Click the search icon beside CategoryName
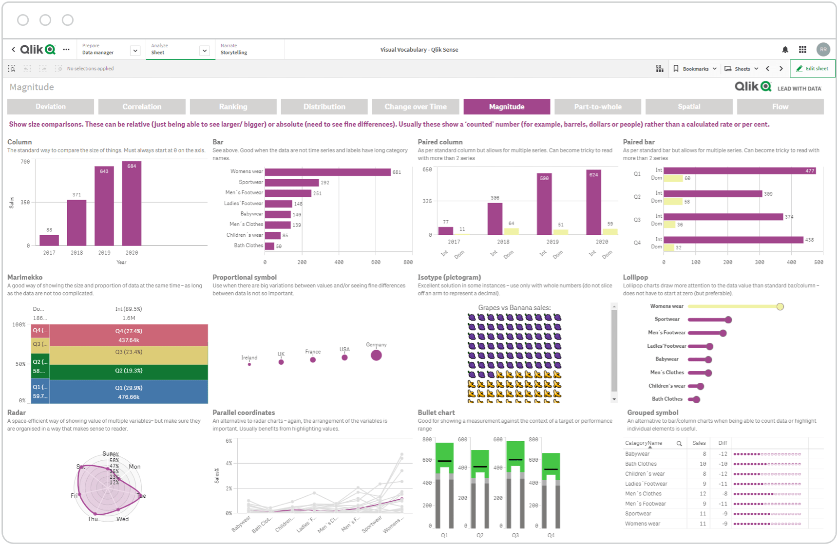Image resolution: width=838 pixels, height=545 pixels. coord(679,443)
